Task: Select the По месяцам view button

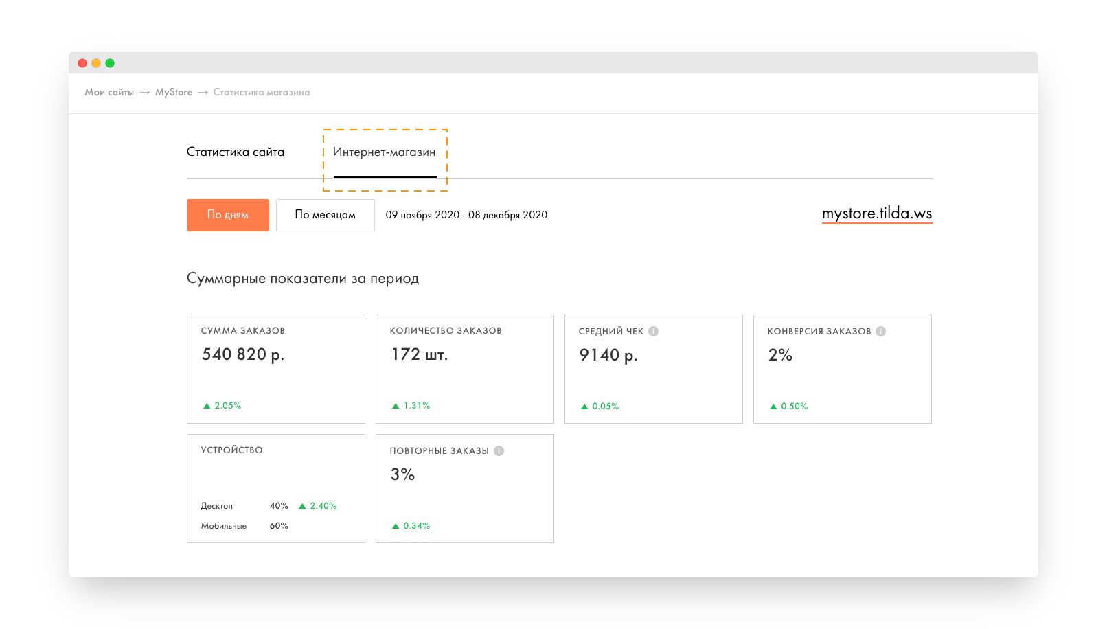Action: (326, 215)
